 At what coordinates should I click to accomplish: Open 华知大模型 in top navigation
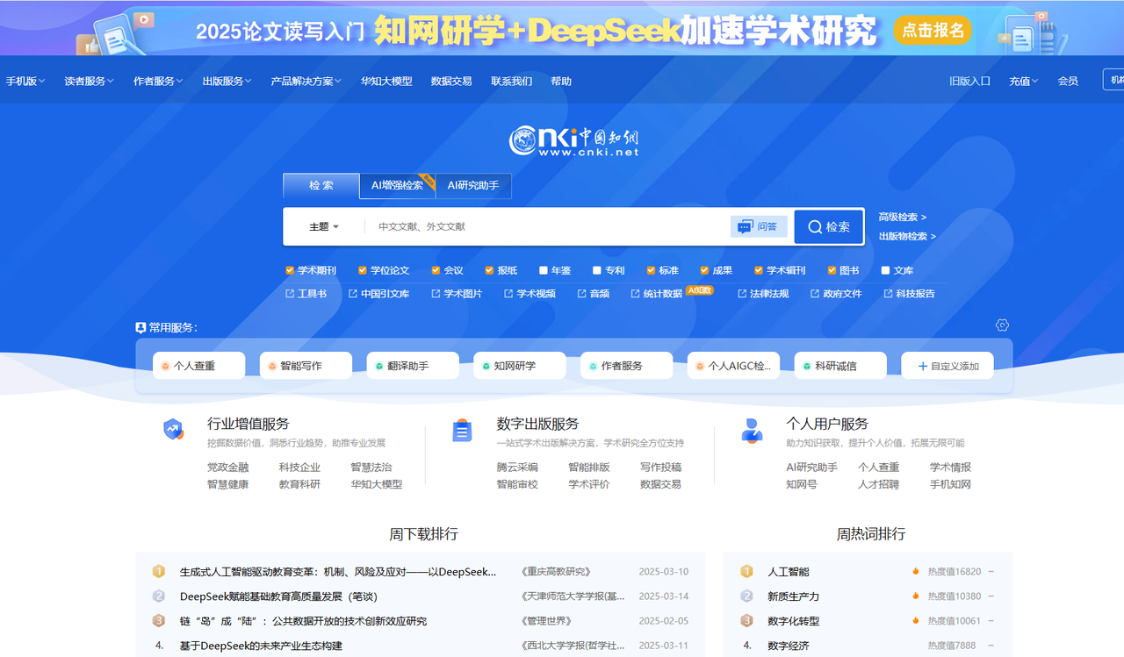point(386,81)
